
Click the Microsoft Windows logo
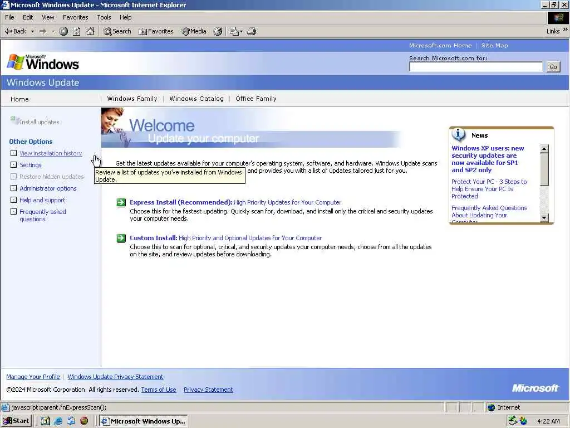tap(43, 62)
